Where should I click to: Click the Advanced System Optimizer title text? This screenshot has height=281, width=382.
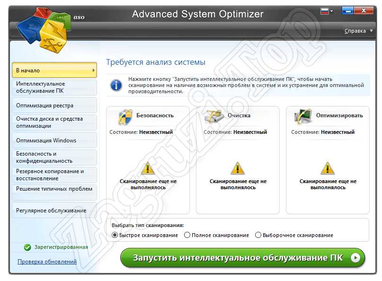pos(198,14)
